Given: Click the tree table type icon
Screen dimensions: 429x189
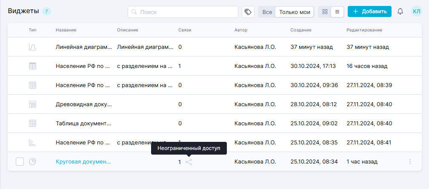Looking at the screenshot, I should click(32, 104).
